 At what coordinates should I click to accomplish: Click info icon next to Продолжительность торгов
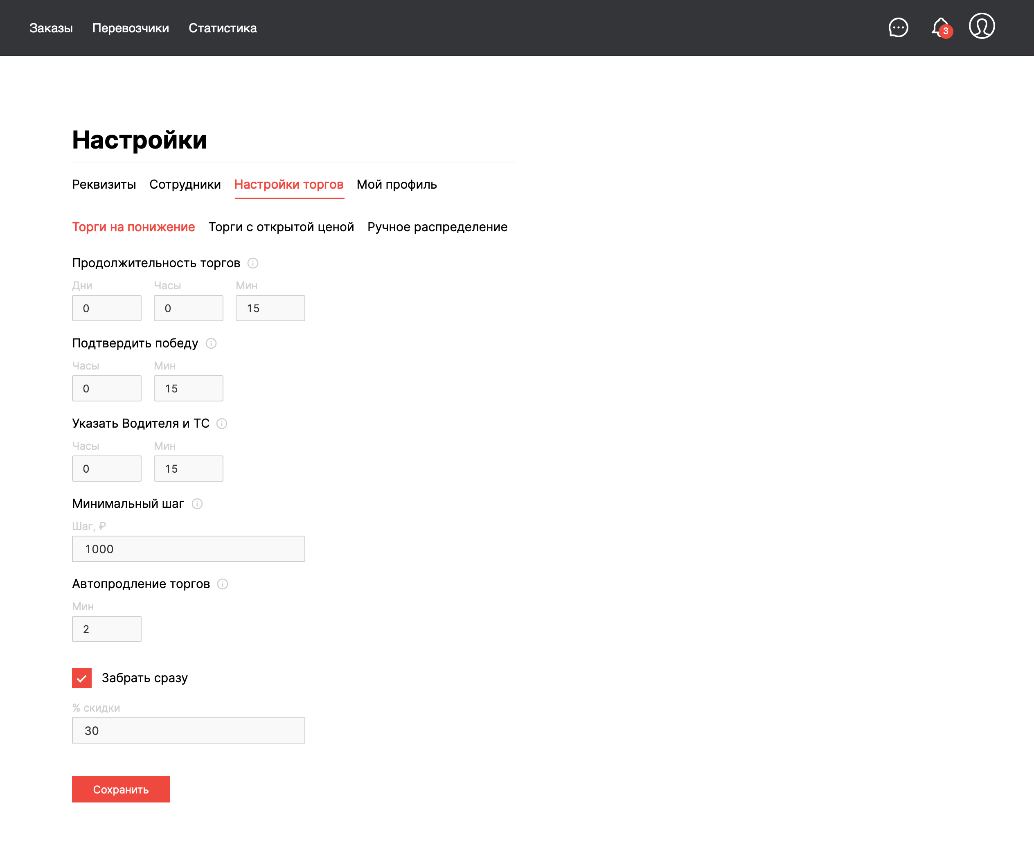(x=253, y=263)
